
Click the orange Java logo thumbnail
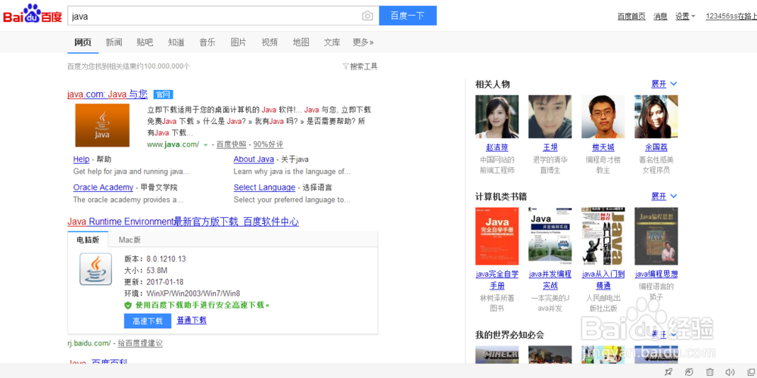click(102, 125)
